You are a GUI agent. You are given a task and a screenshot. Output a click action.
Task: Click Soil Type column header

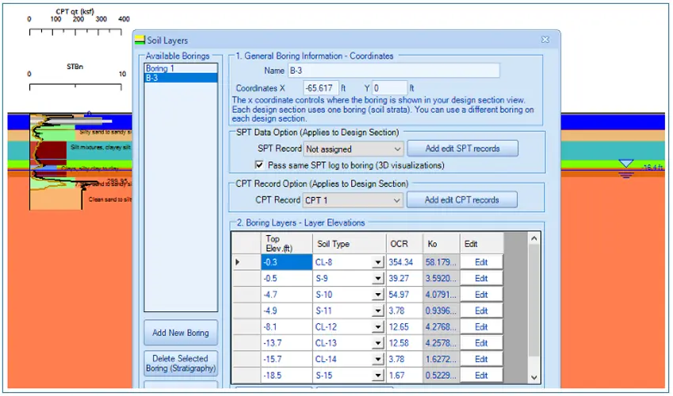(x=349, y=243)
